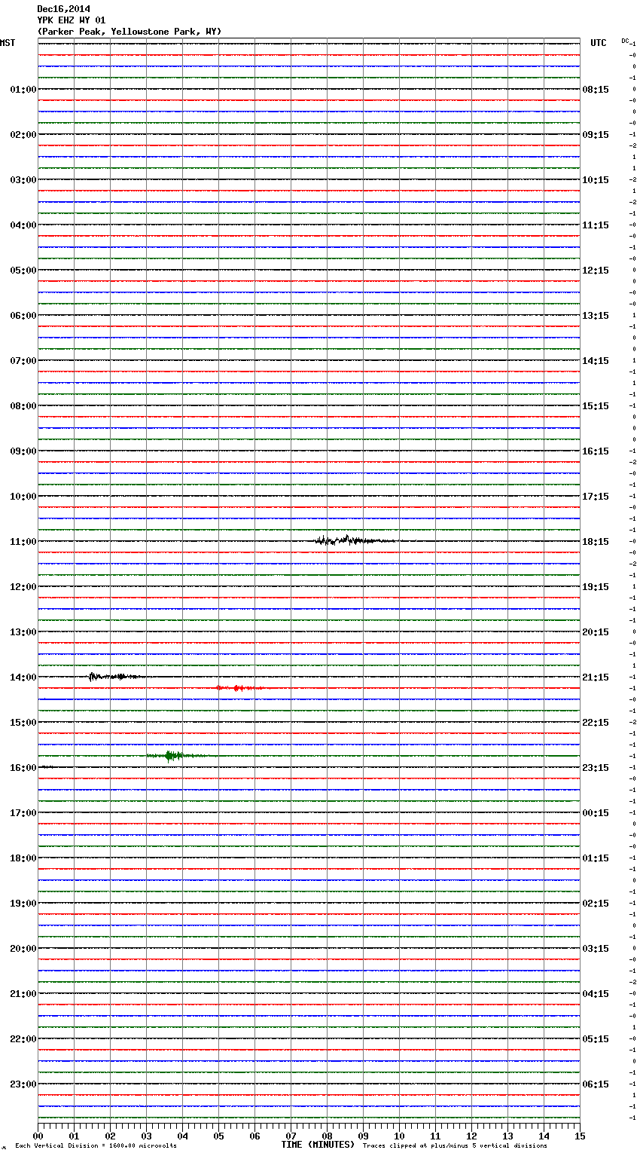Select the 04:00 MST time label

[x=23, y=225]
